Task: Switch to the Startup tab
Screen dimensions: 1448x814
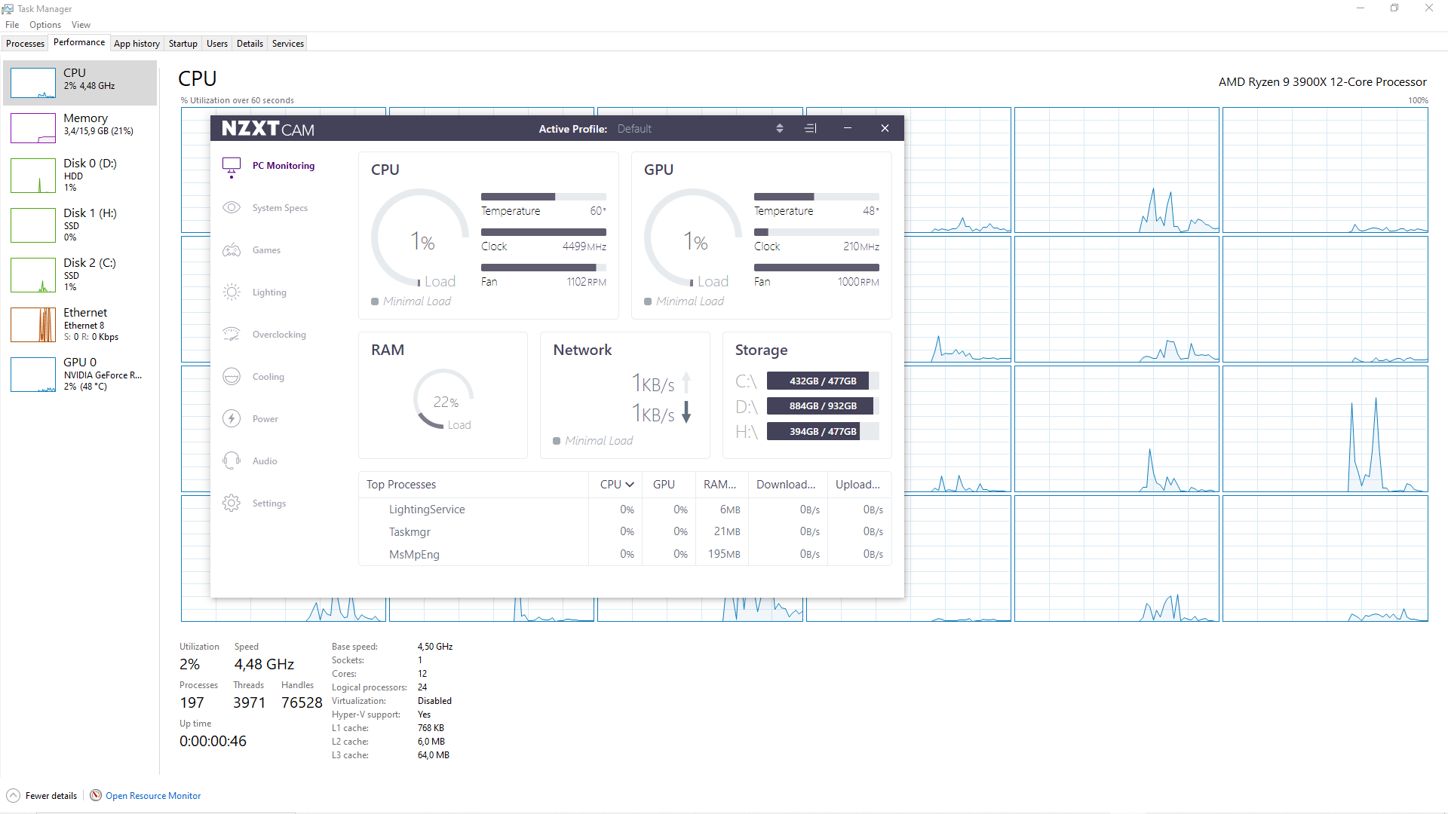Action: 183,44
